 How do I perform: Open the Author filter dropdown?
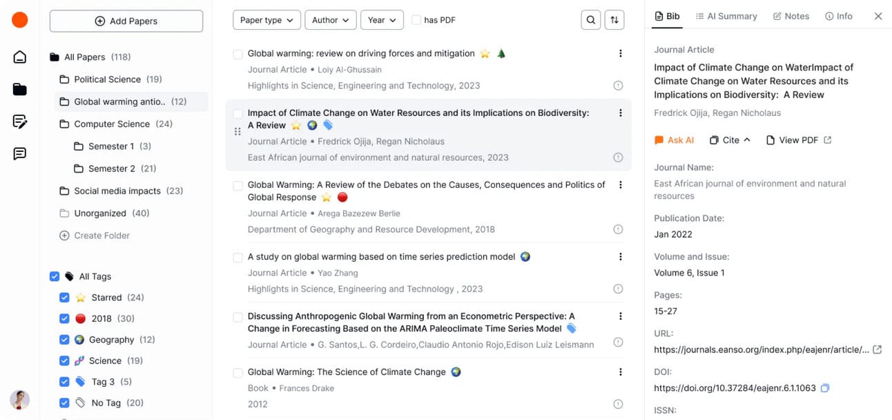[331, 20]
